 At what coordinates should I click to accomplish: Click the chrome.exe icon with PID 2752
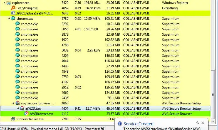click(x=18, y=77)
